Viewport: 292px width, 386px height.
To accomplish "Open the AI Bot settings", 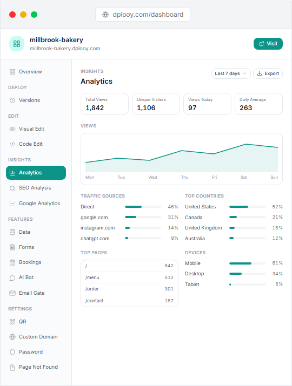I will click(x=36, y=277).
